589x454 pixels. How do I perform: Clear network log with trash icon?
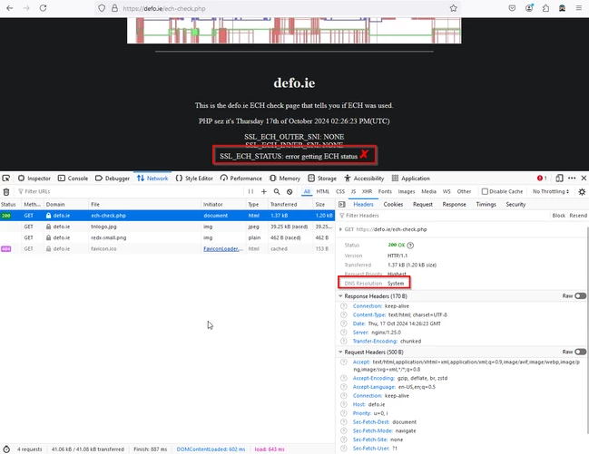(6, 192)
